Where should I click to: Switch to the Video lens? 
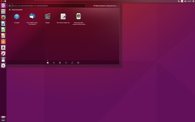point(66,62)
